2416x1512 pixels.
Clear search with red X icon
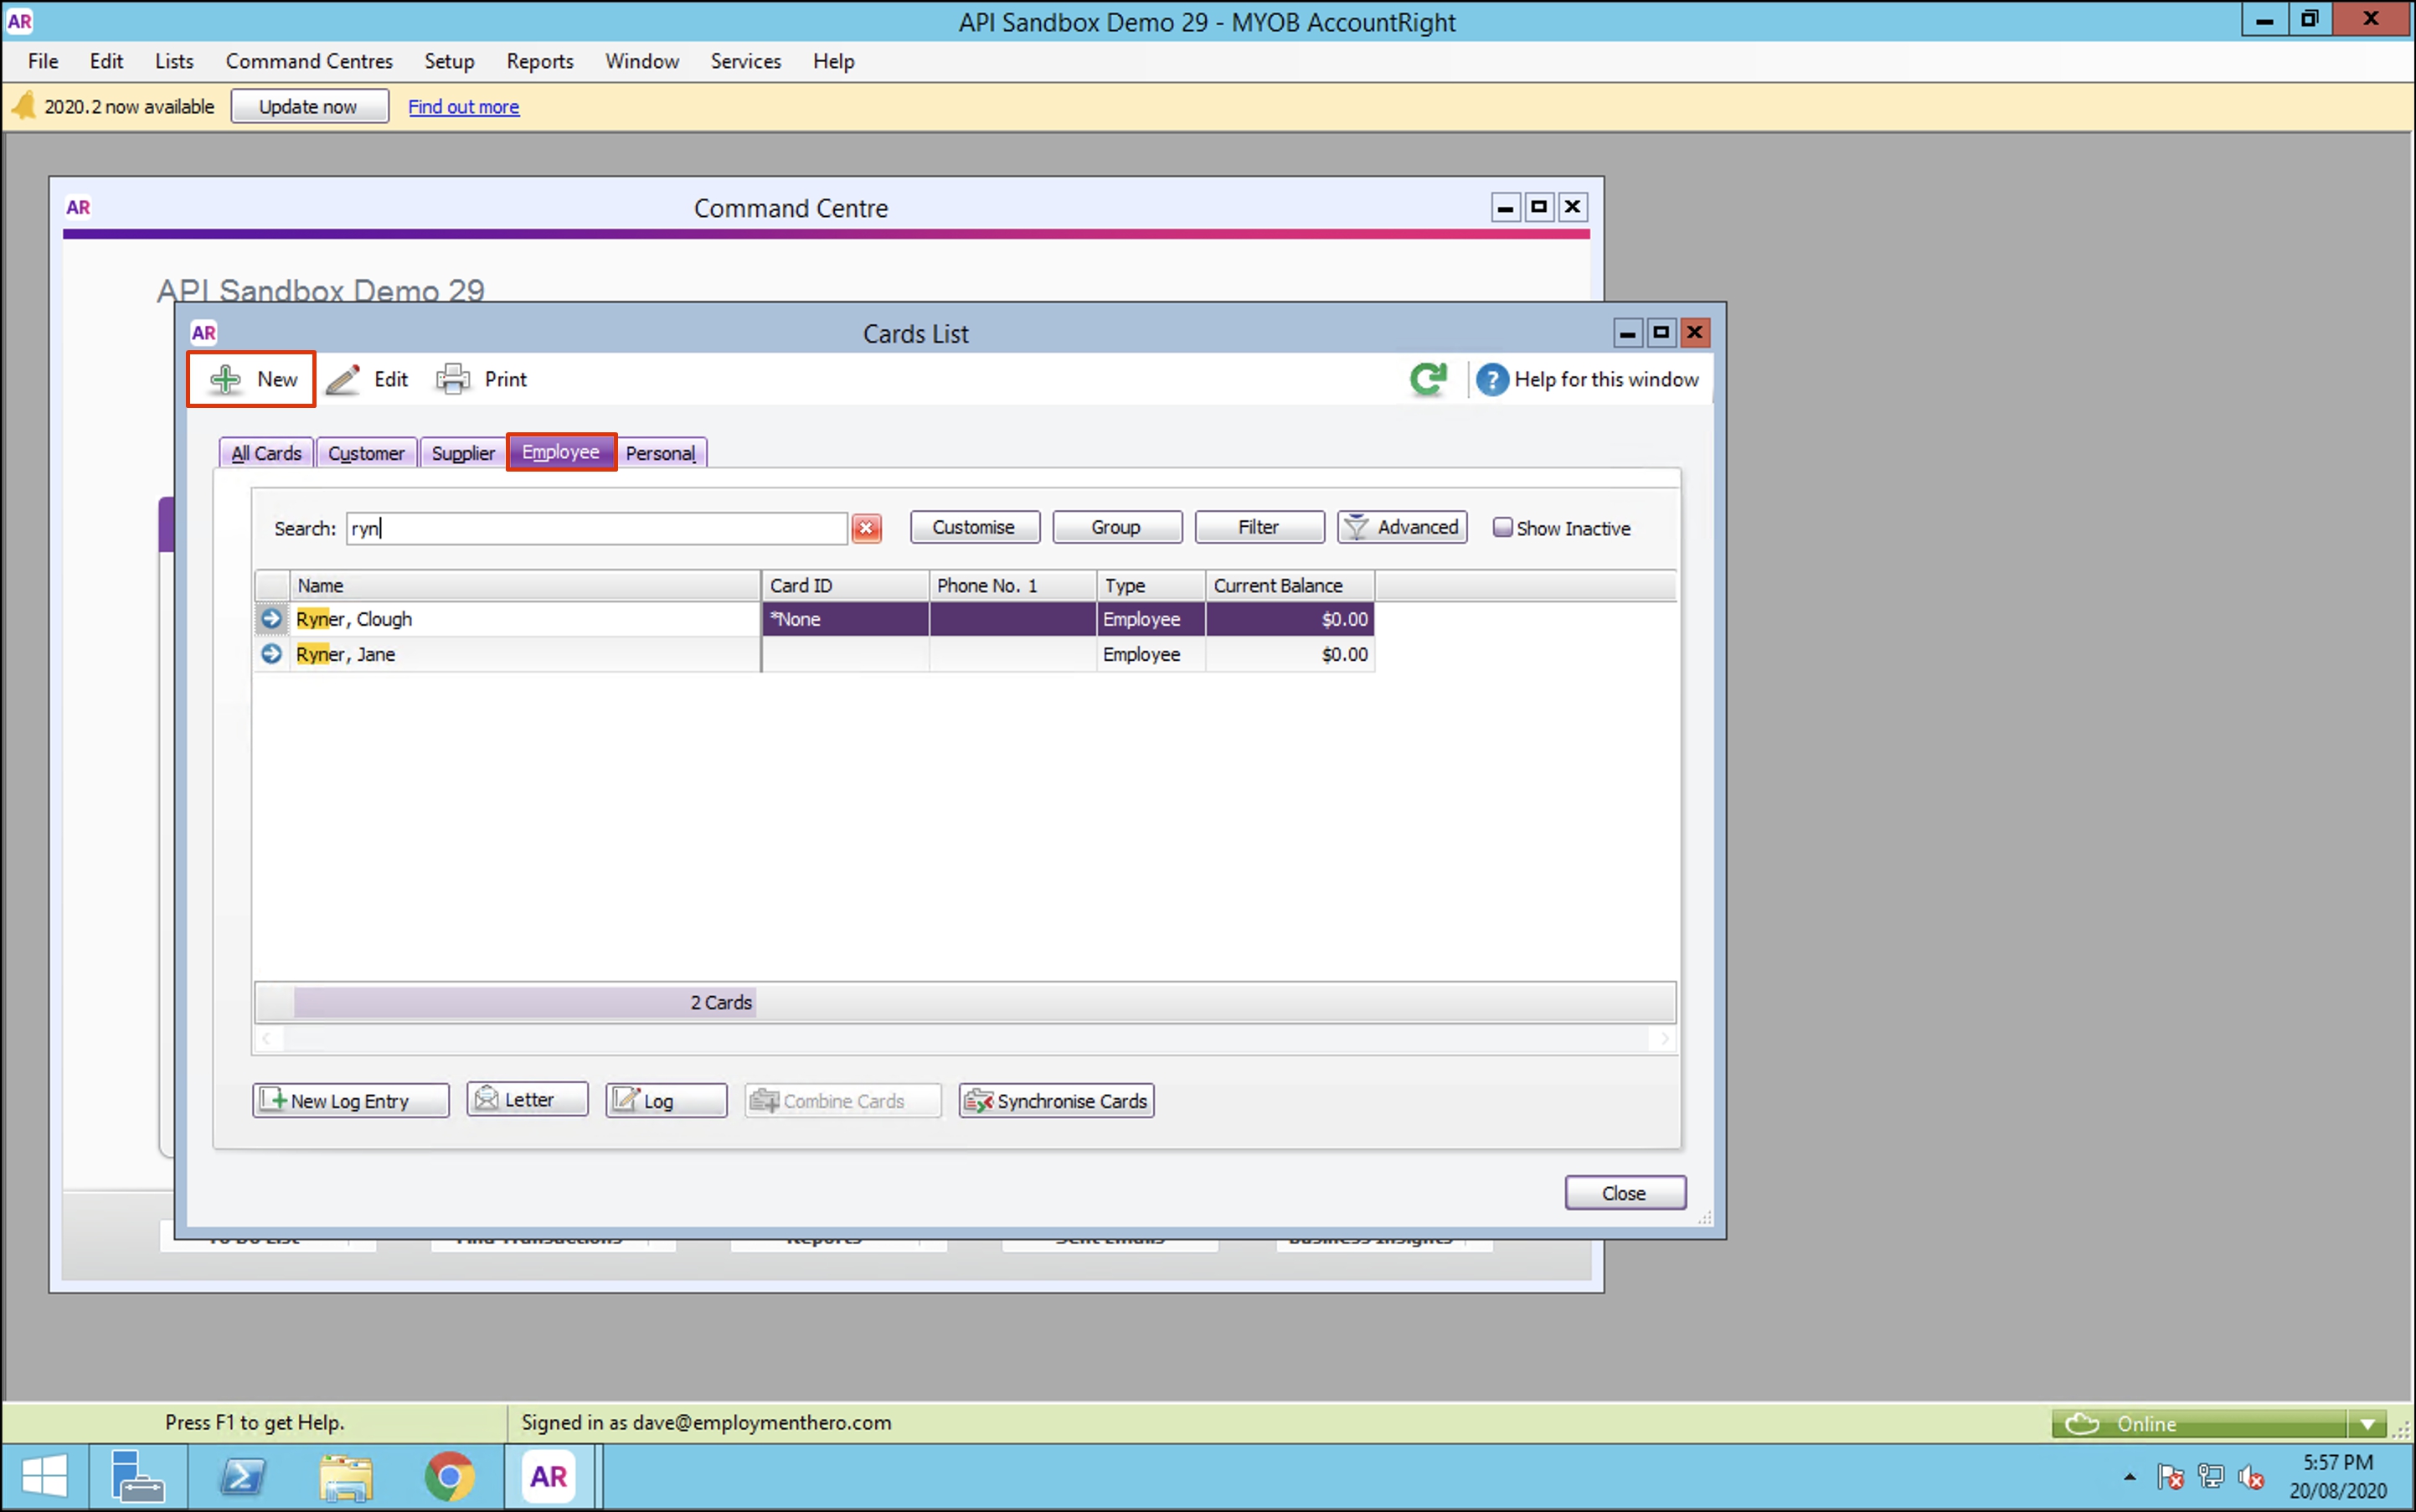(866, 528)
